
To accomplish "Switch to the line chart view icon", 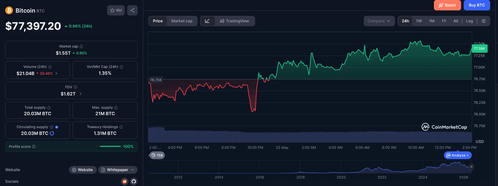I will [x=208, y=21].
